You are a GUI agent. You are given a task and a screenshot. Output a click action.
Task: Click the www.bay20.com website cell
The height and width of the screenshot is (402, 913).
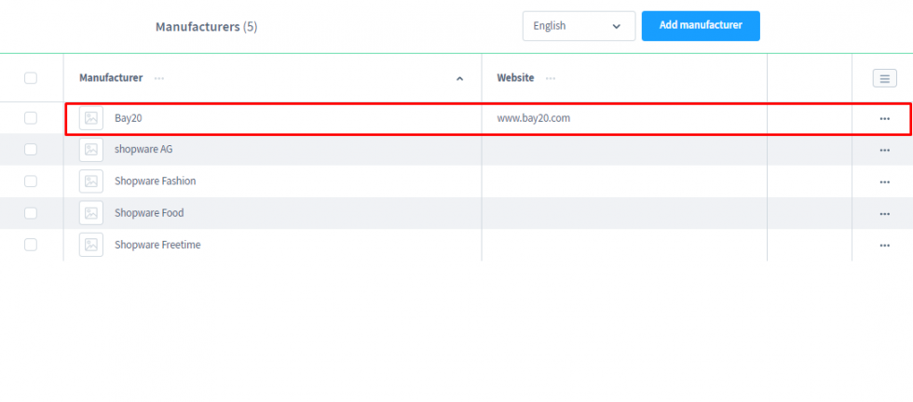(533, 118)
